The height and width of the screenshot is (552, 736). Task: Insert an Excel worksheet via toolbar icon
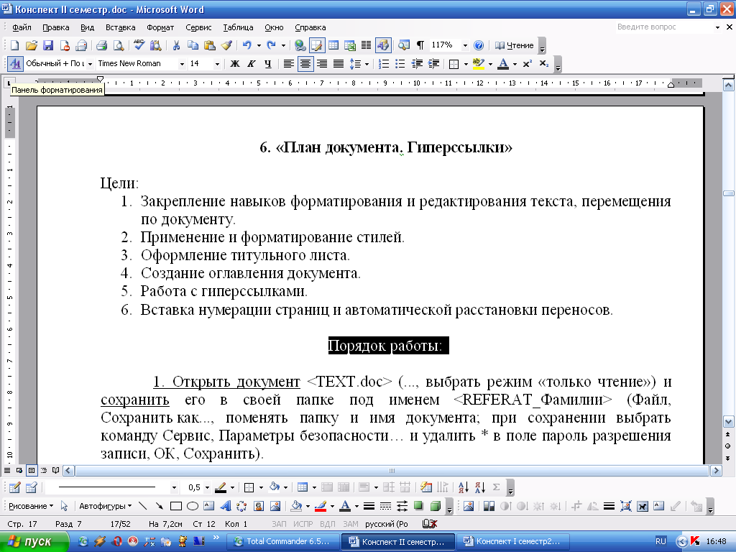point(350,45)
